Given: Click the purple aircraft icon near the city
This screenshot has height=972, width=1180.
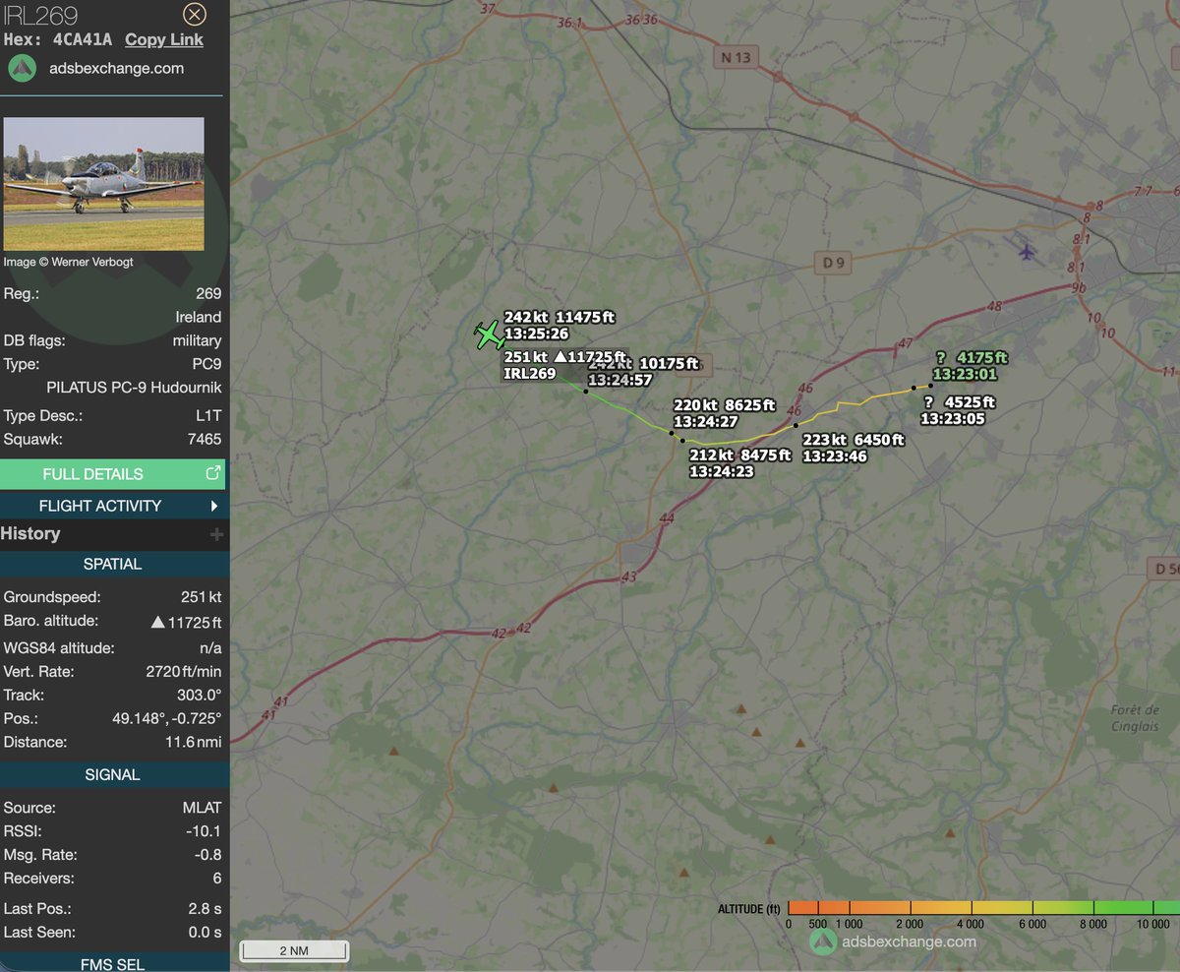Looking at the screenshot, I should tap(1028, 252).
